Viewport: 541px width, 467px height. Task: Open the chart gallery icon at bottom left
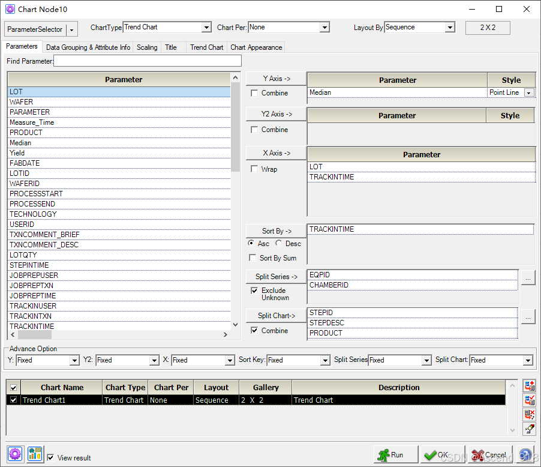coord(34,454)
